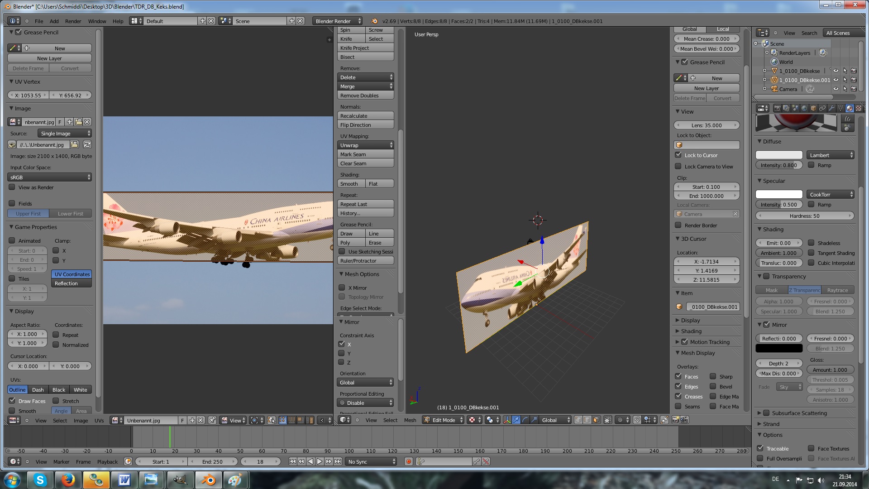The height and width of the screenshot is (489, 869).
Task: Open Blender from the Windows taskbar
Action: [x=208, y=480]
